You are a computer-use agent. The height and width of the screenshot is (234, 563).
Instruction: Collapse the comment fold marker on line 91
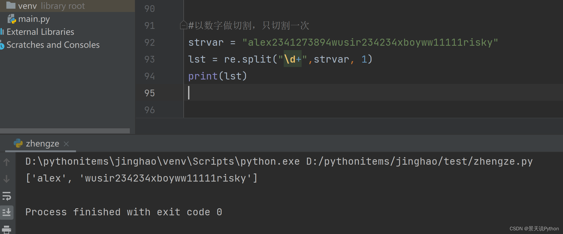[183, 25]
